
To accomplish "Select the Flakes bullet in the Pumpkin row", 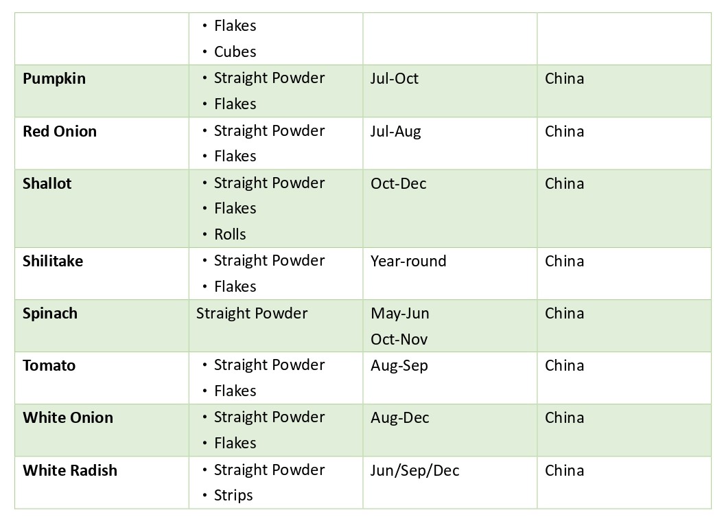I will 235,104.
